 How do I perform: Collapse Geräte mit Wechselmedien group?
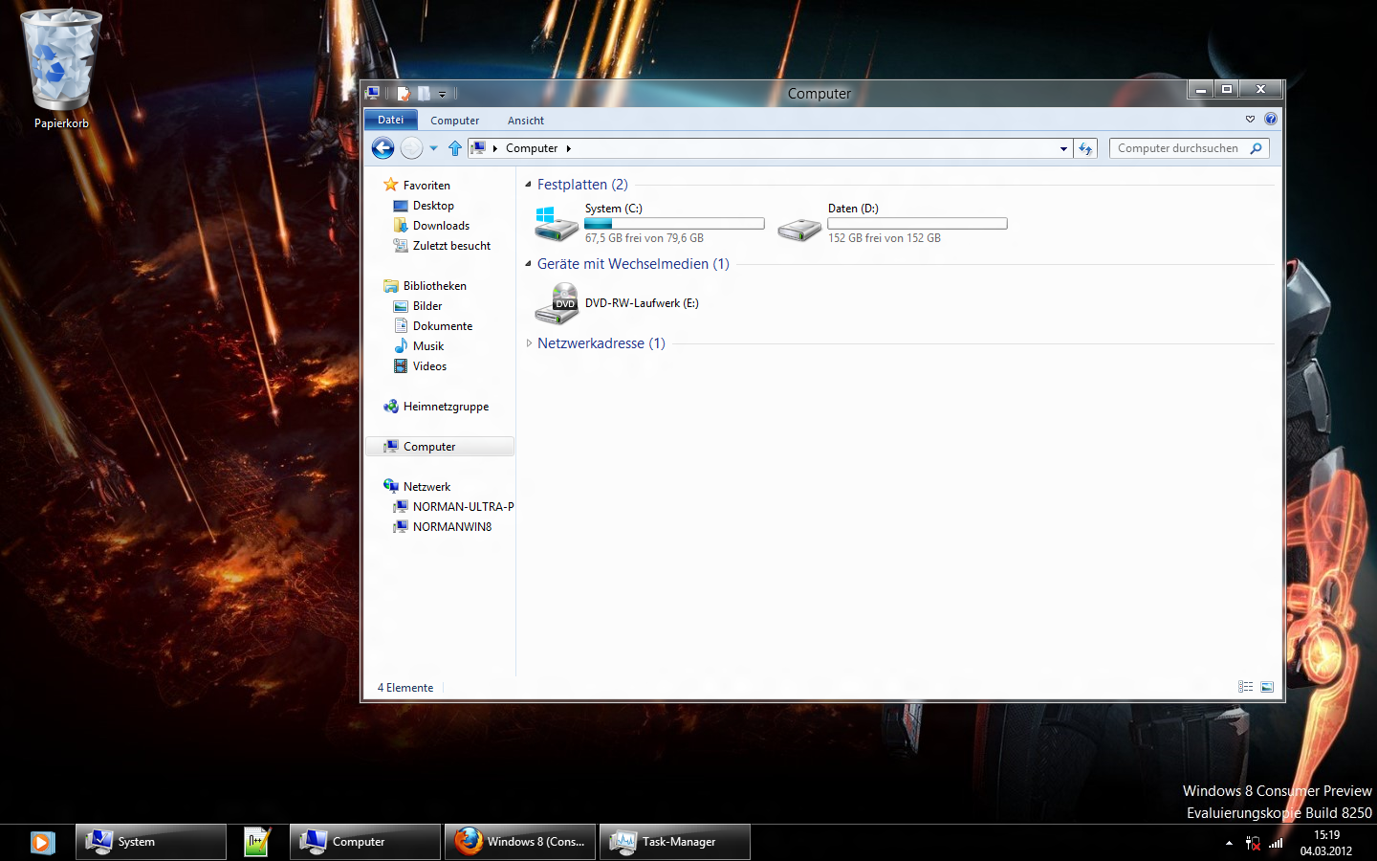point(528,263)
